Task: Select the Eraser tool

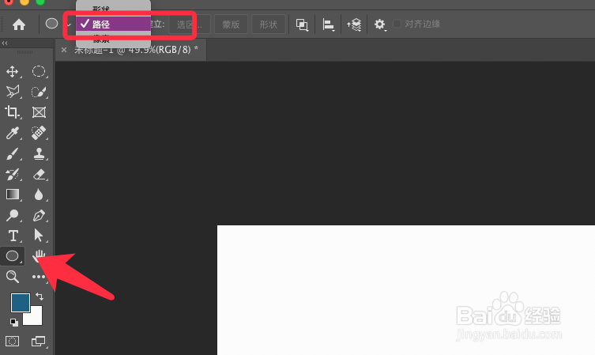Action: click(39, 174)
